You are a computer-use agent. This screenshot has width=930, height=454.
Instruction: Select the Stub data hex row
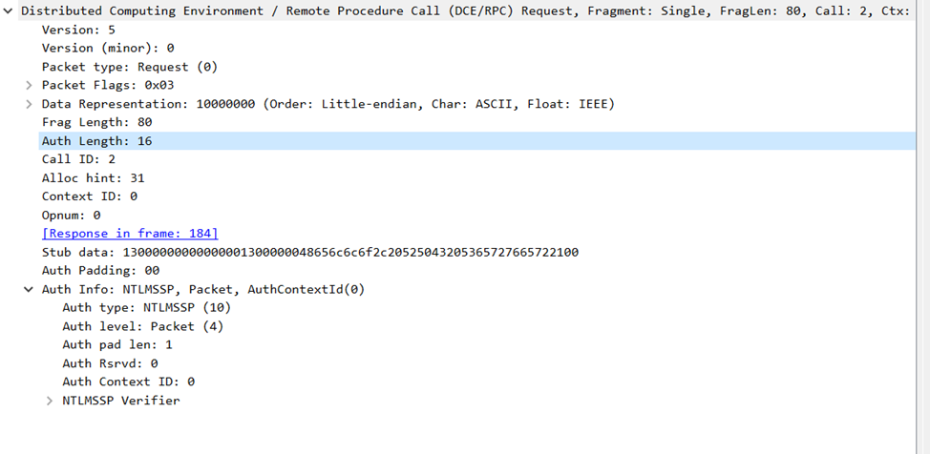(x=309, y=252)
